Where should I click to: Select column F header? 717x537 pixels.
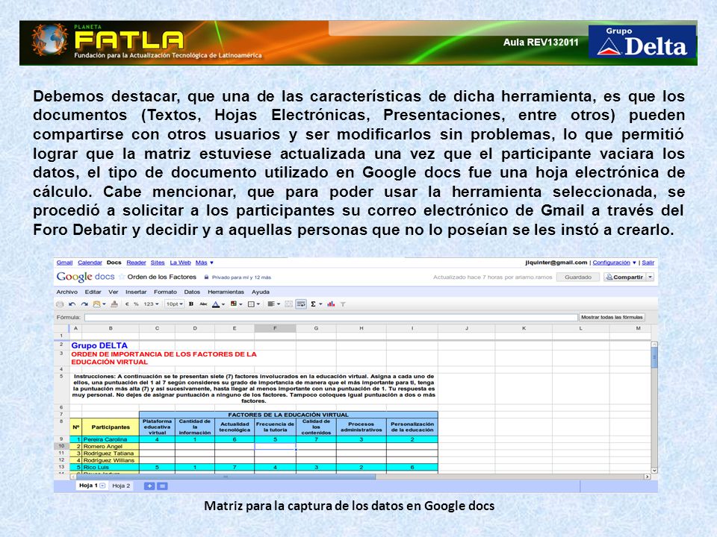[x=275, y=328]
